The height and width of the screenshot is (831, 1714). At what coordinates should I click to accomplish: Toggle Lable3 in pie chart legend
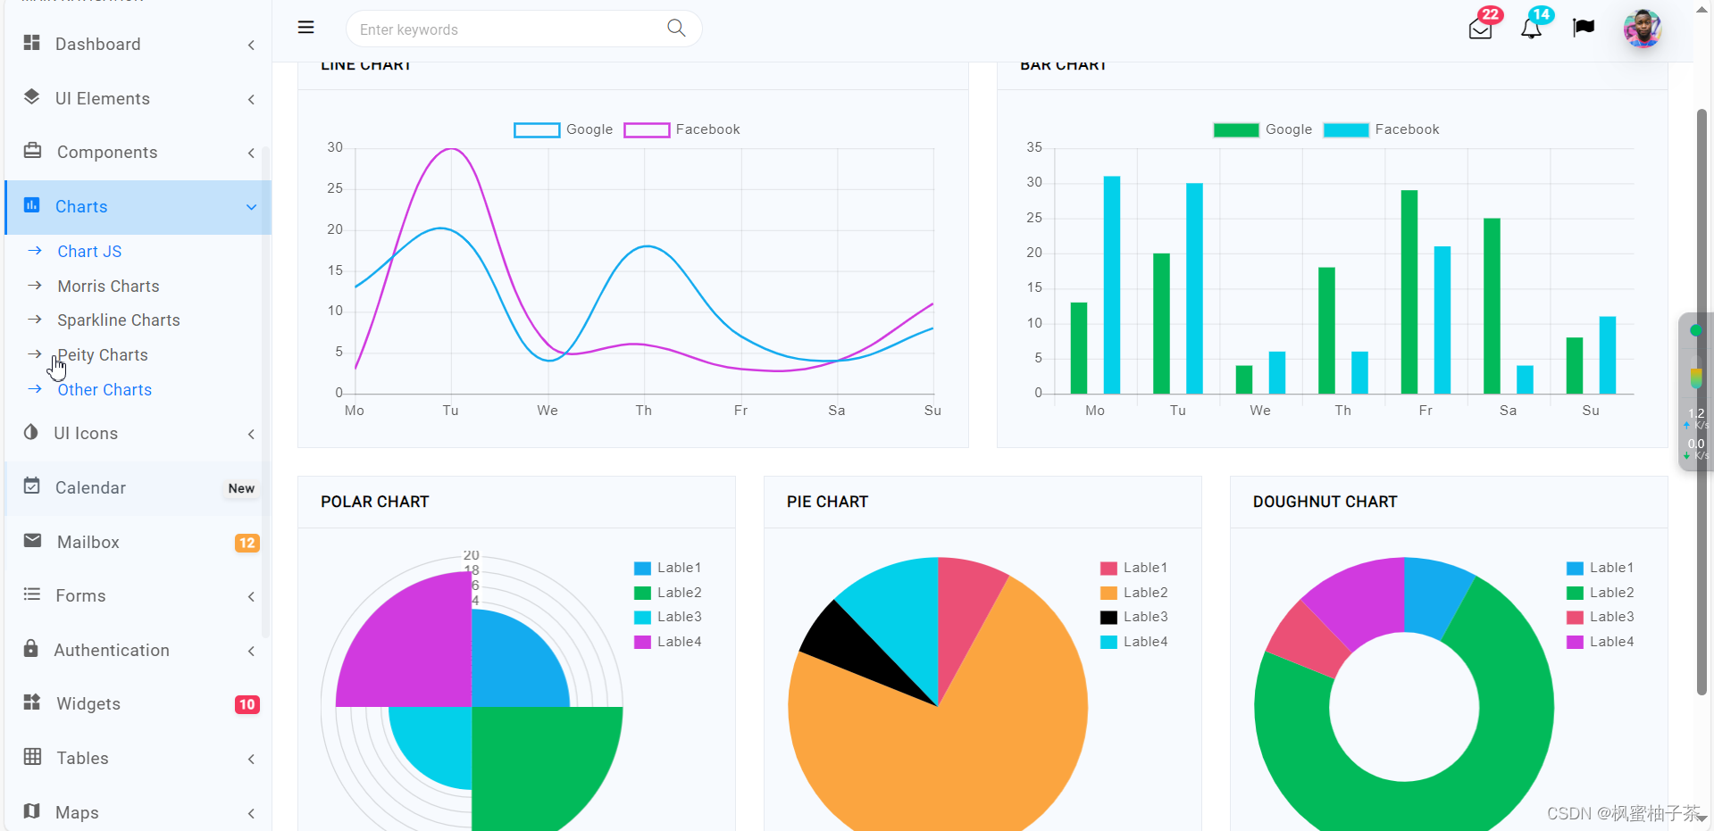point(1134,617)
